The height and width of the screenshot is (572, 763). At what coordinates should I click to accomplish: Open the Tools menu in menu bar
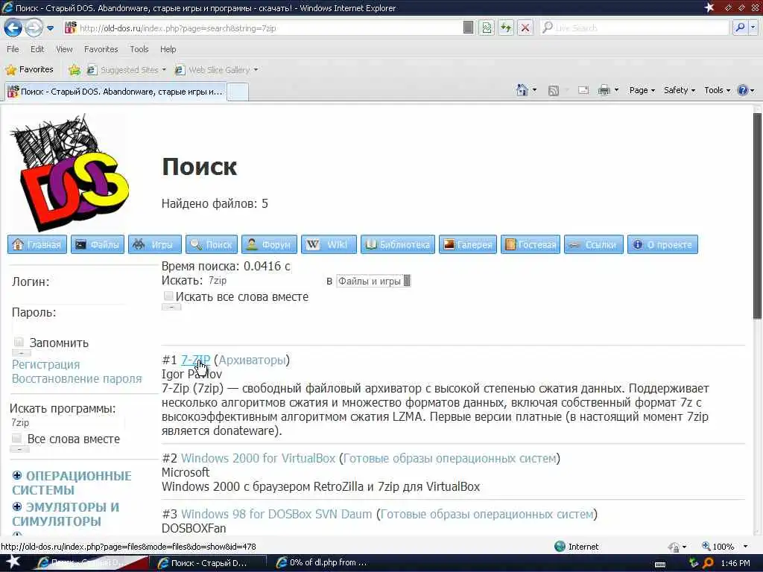[139, 49]
